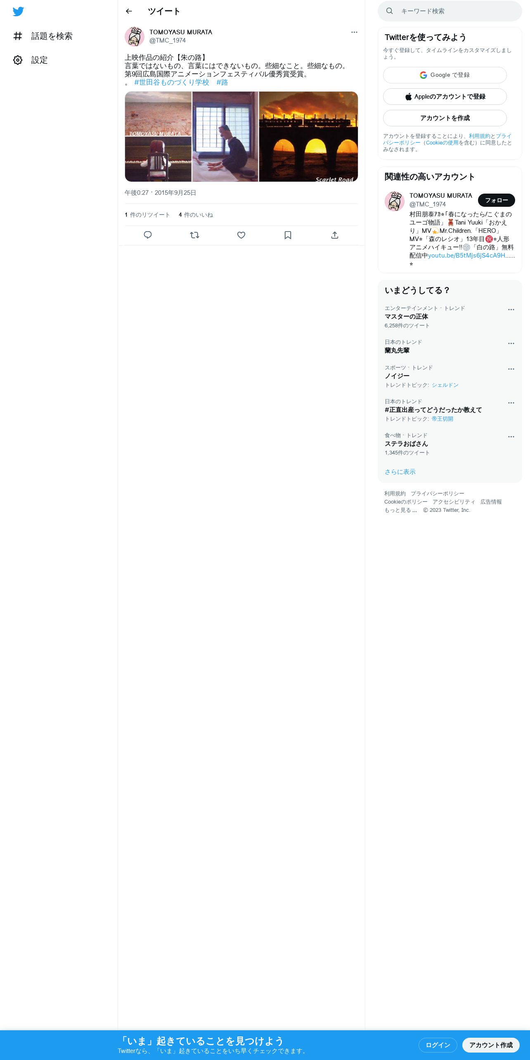Open the tweet's three-dot more menu
The image size is (530, 1060).
[354, 32]
